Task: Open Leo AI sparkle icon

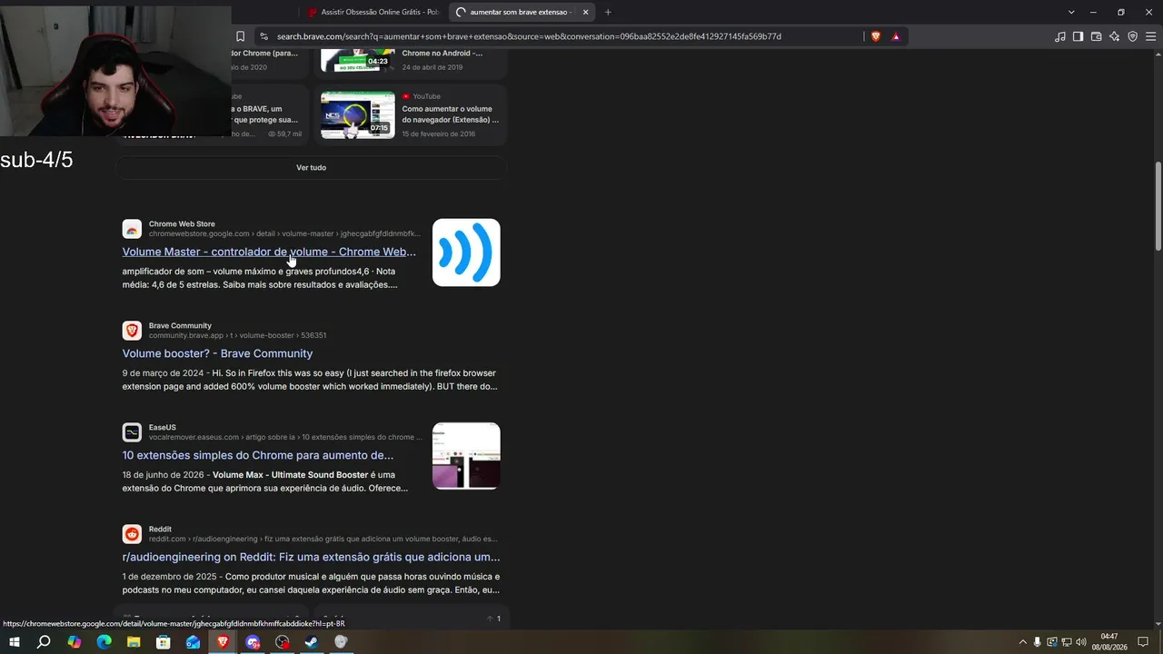Action: coord(1114,36)
